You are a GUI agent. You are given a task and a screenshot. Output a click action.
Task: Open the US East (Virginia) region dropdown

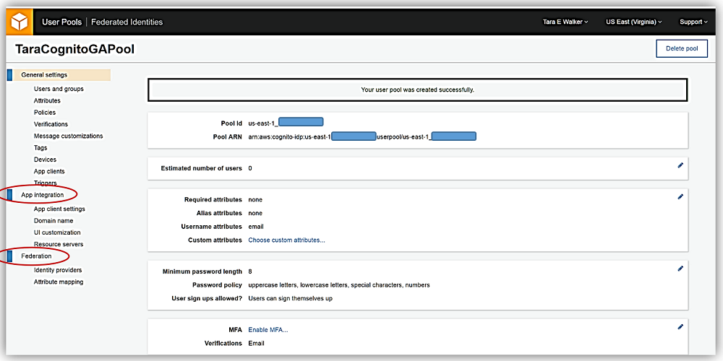click(634, 22)
